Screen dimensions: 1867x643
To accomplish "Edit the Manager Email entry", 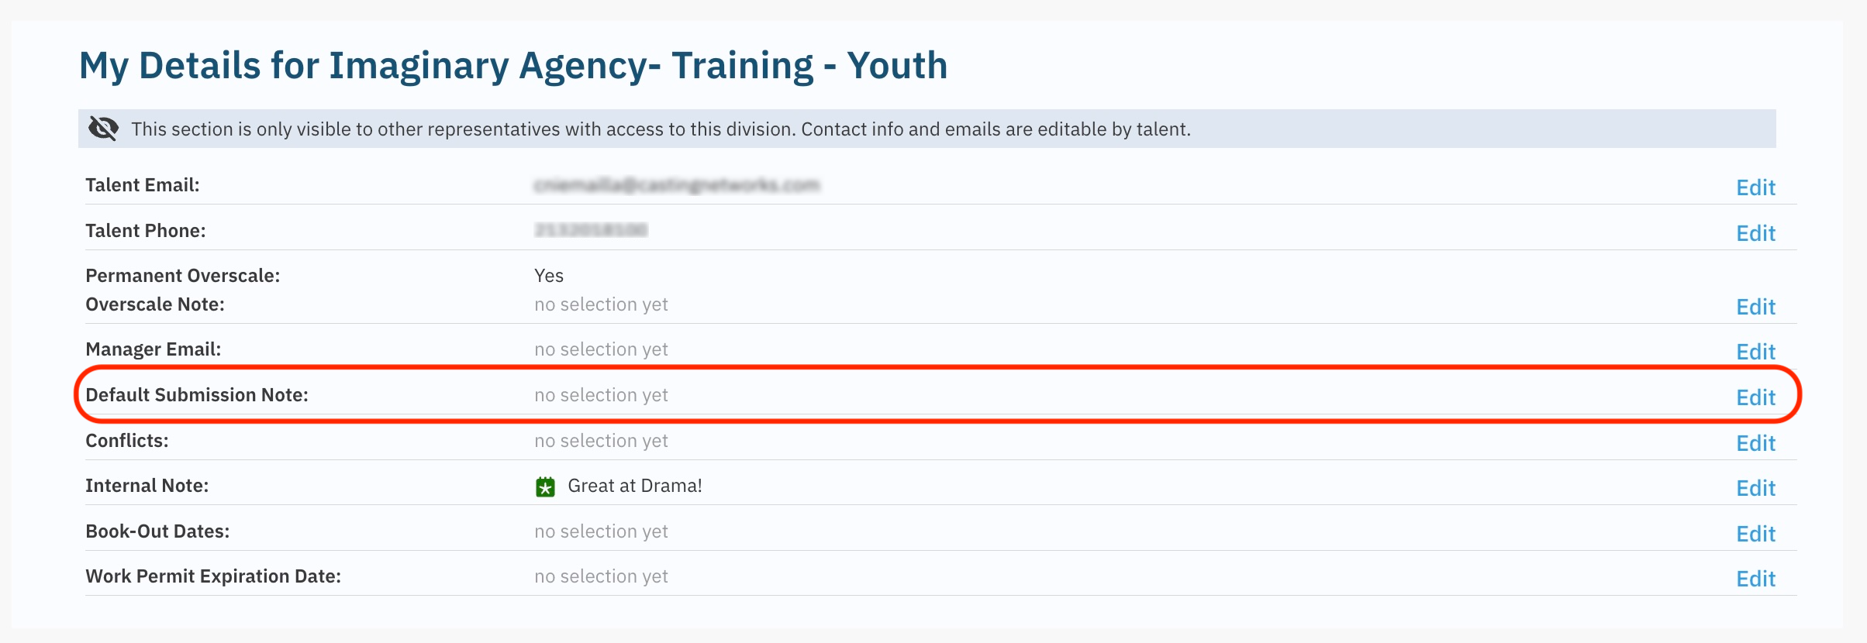I will point(1755,352).
